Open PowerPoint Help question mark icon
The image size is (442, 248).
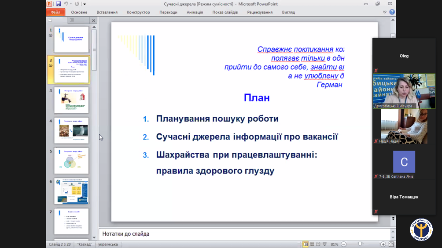(x=392, y=12)
